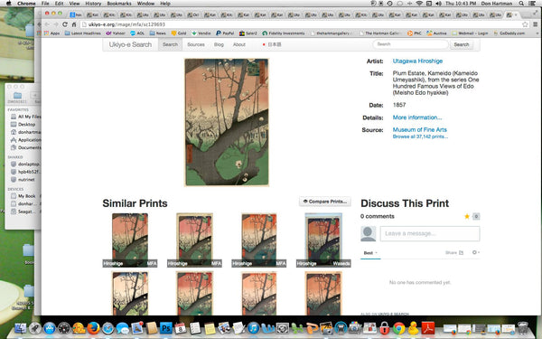This screenshot has width=542, height=339.
Task: Bookmark this page with the star icon
Action: point(525,24)
